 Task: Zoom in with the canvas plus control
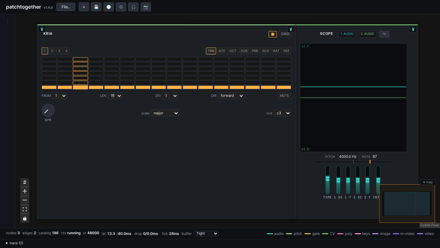(25, 191)
